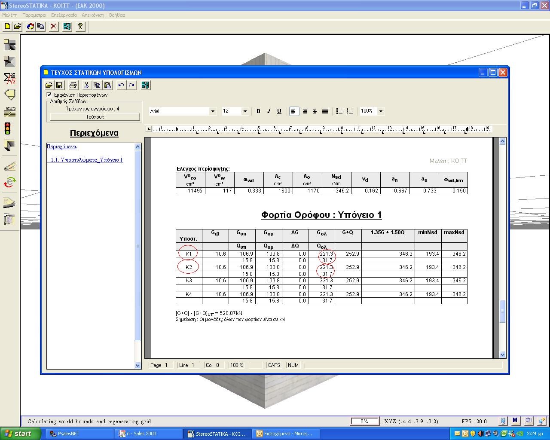
Task: Expand the 100% zoom dropdown
Action: point(380,111)
